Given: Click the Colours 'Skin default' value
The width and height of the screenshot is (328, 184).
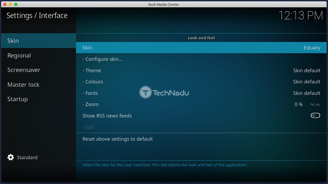Looking at the screenshot, I should (x=307, y=82).
